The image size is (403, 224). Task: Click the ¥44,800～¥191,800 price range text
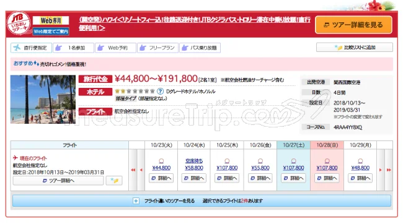[x=156, y=79]
